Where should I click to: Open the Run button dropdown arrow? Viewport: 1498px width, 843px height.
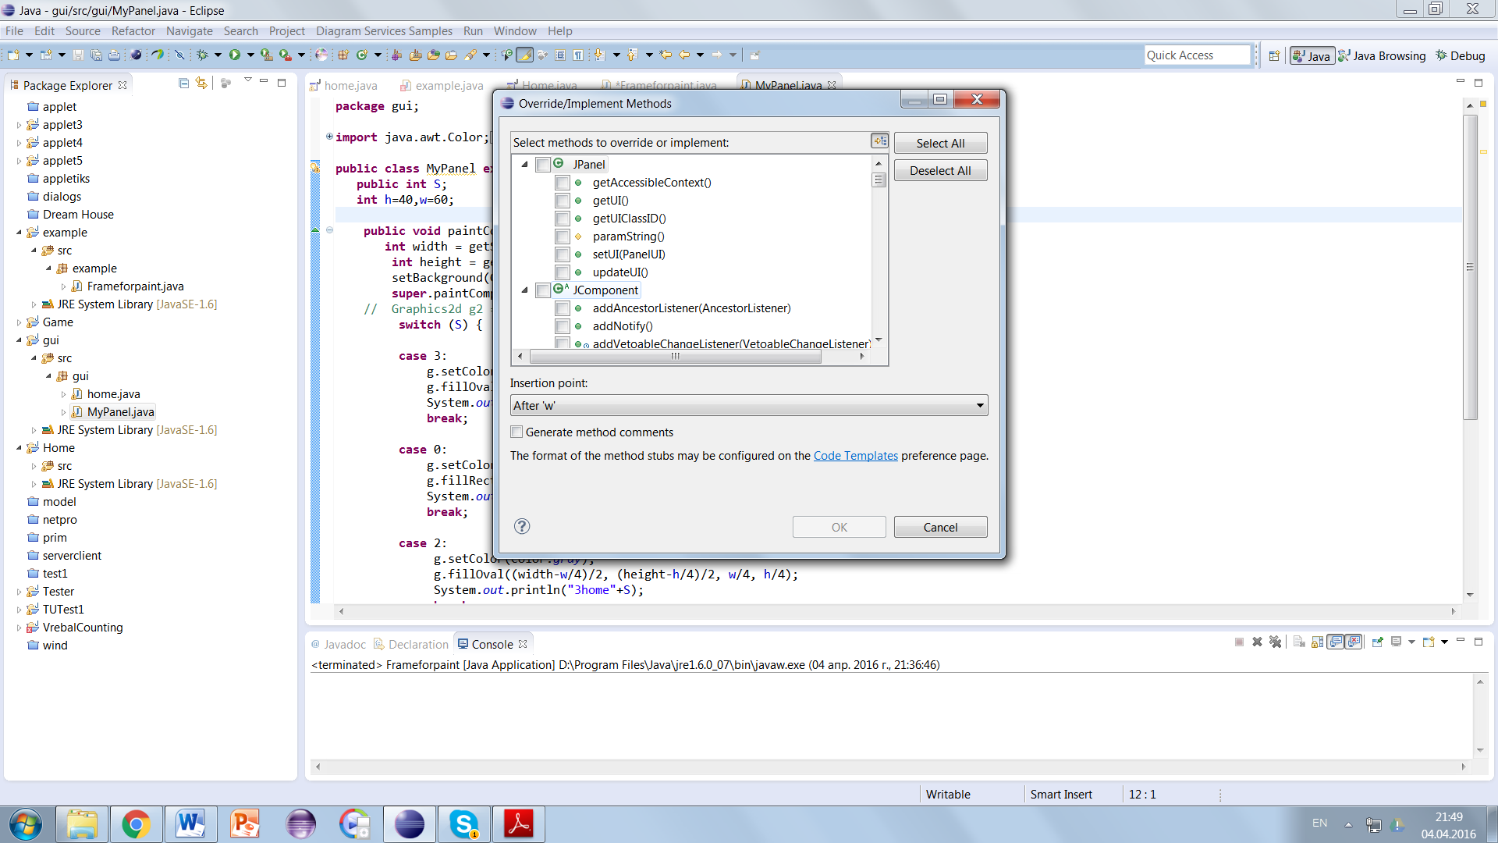(250, 55)
